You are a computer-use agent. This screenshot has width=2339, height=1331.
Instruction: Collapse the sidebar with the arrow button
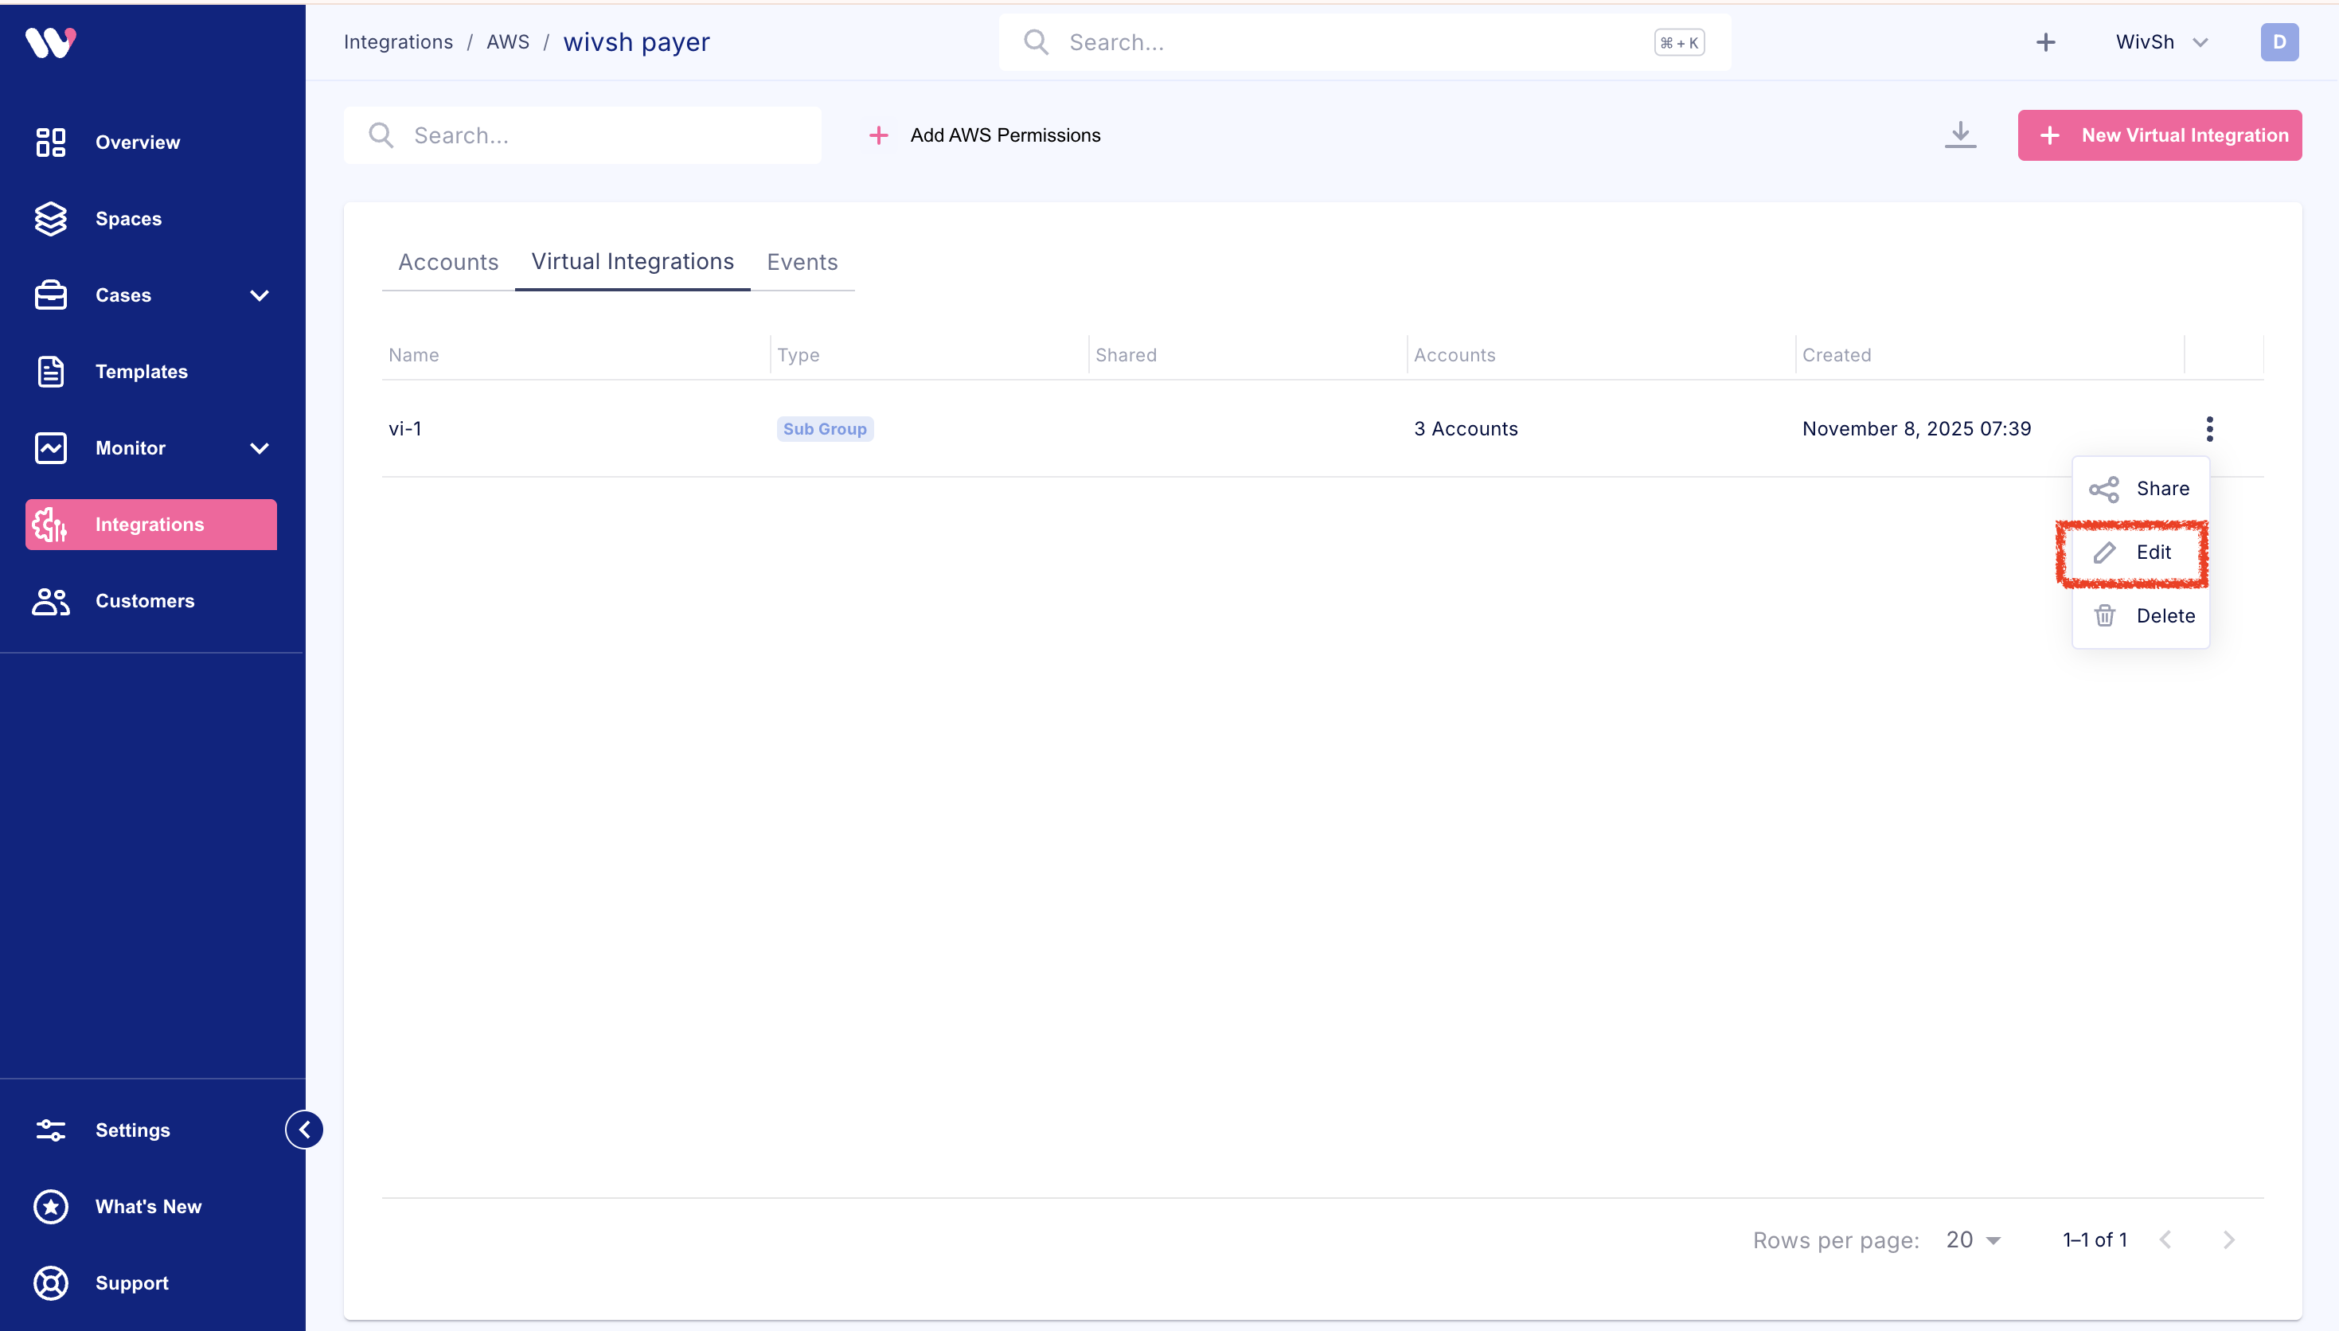click(304, 1129)
